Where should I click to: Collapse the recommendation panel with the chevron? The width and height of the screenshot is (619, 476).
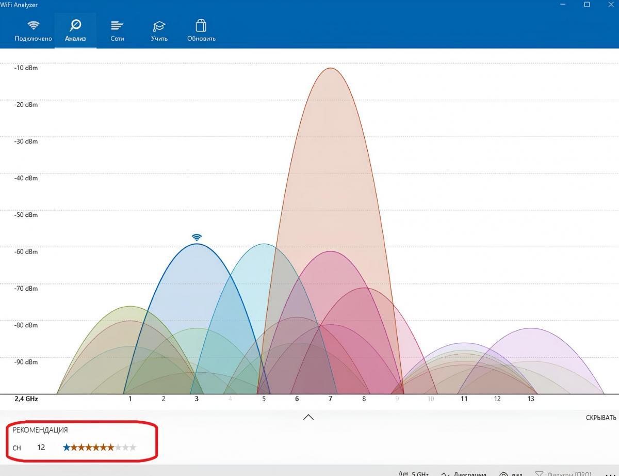coord(308,417)
